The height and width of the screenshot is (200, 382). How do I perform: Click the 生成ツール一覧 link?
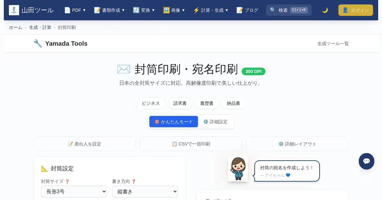point(333,43)
